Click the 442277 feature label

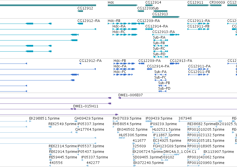[93, 163]
